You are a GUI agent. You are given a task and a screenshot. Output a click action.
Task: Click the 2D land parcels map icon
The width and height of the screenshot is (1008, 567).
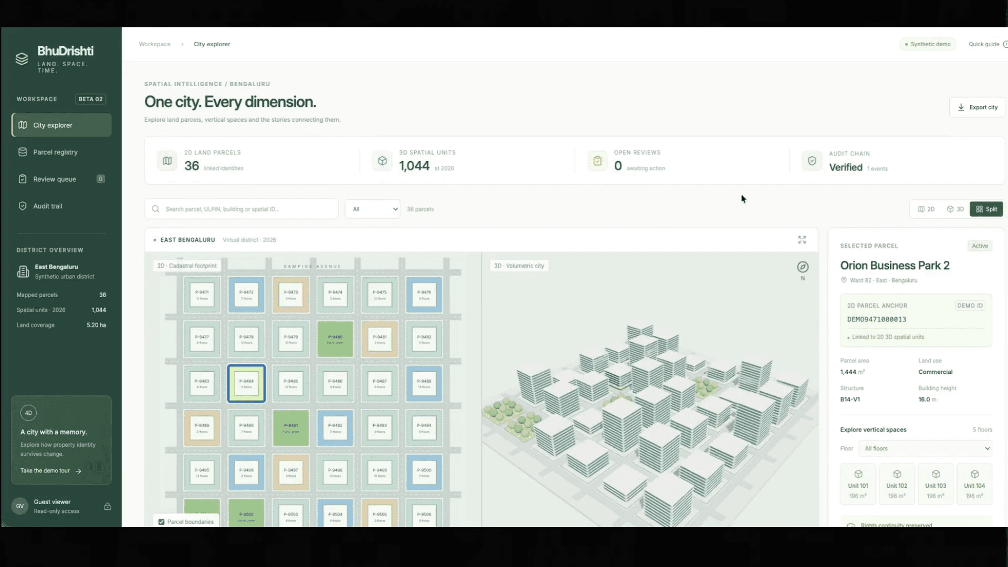167,161
